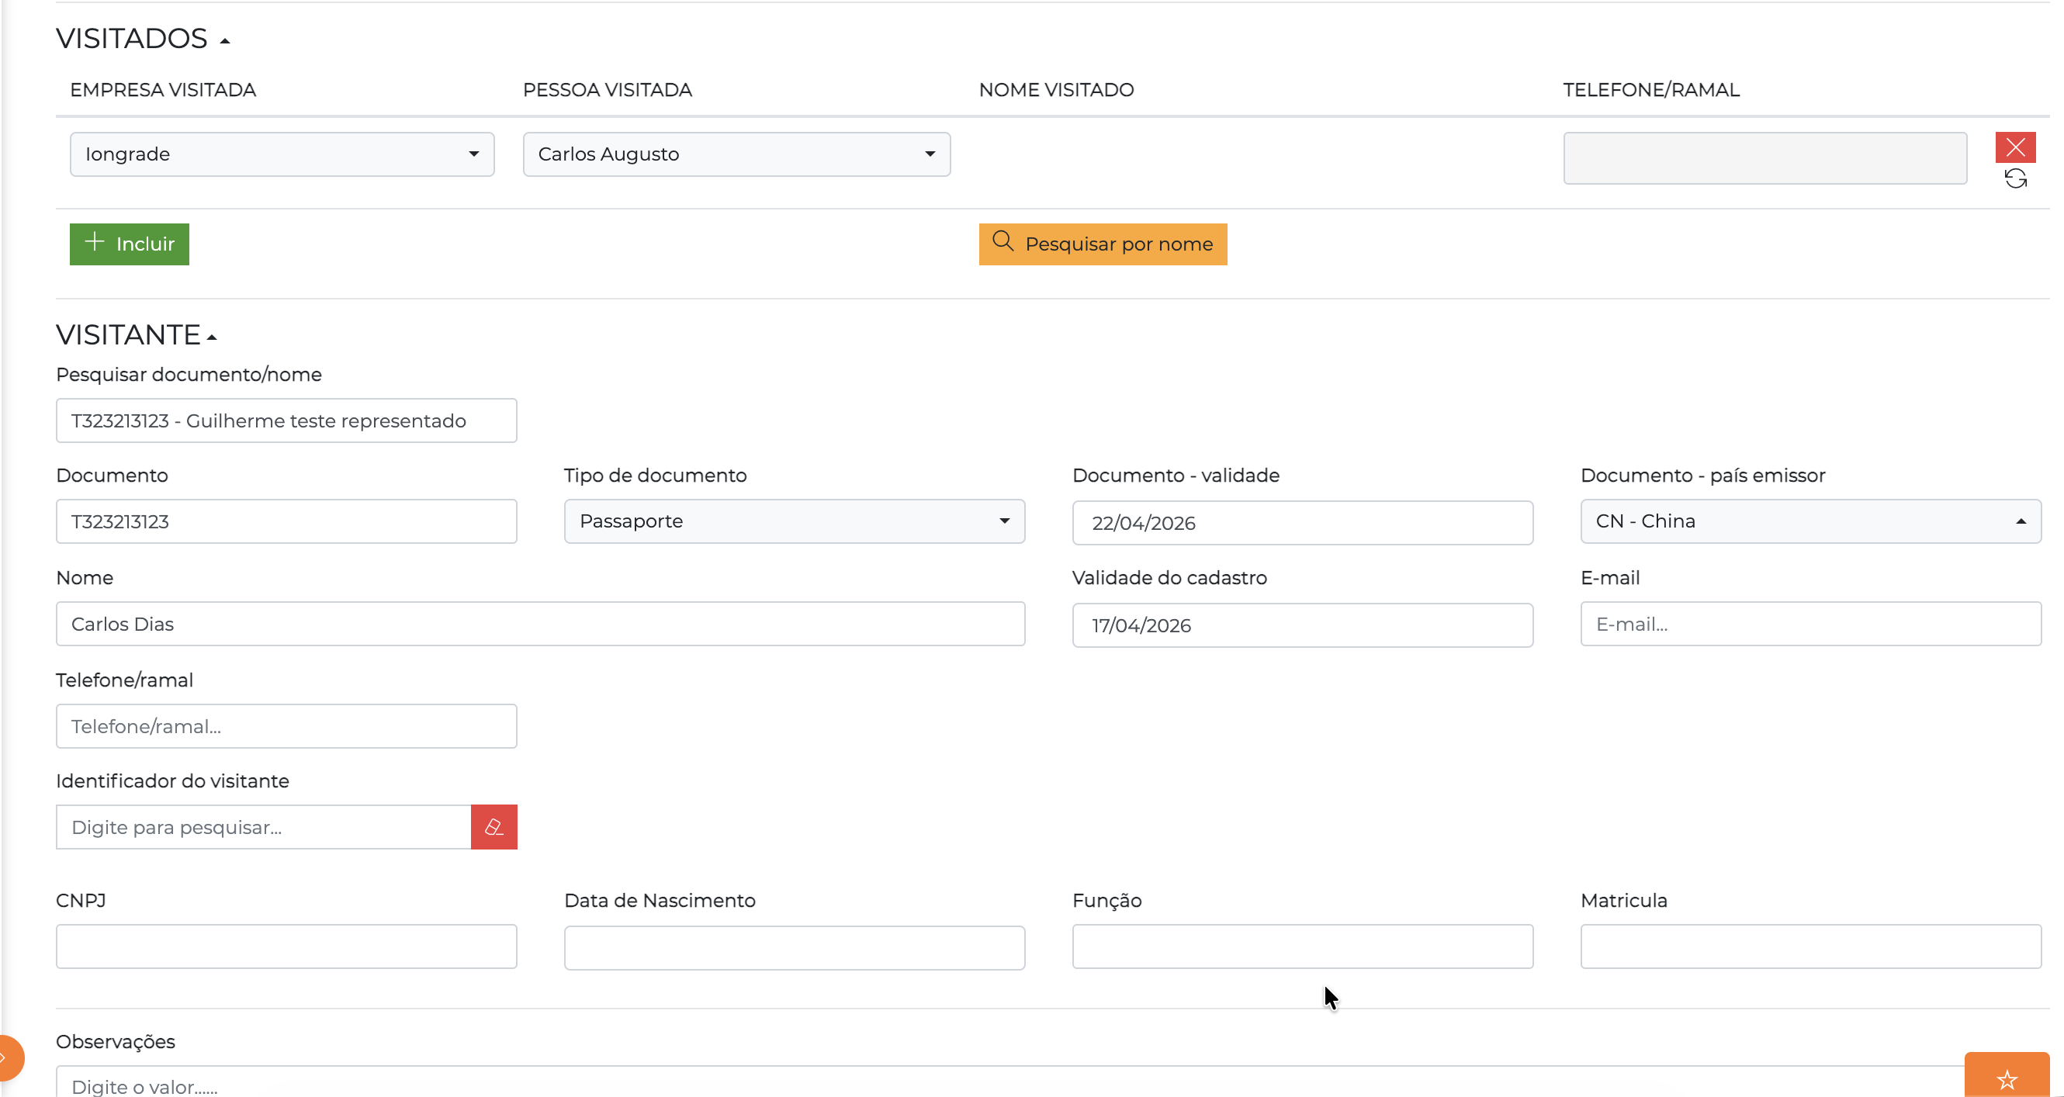
Task: Click the PESSOA VISITADA column header
Action: pos(608,90)
